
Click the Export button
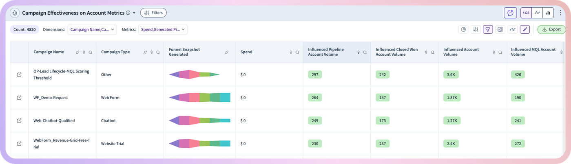tap(551, 29)
